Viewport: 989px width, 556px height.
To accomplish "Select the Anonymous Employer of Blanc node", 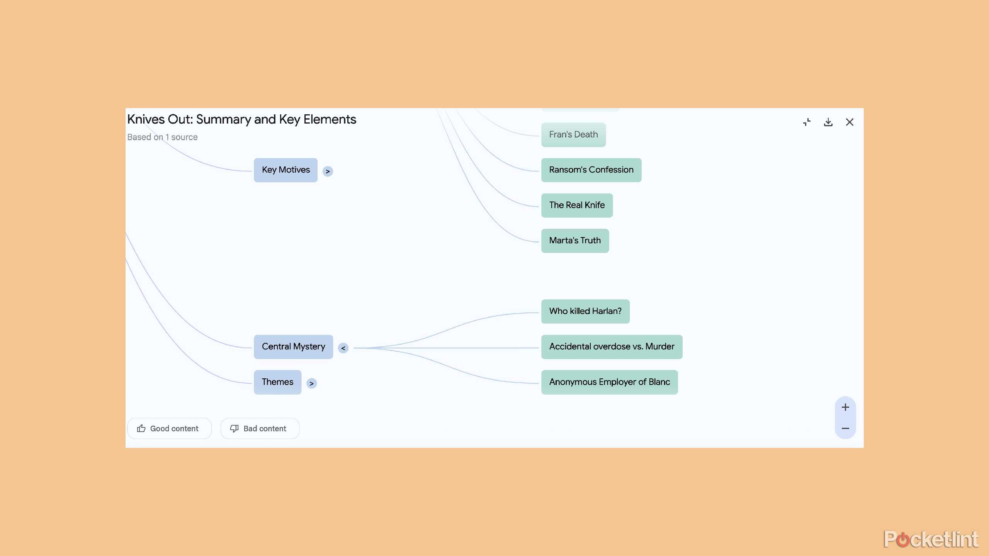I will (609, 382).
